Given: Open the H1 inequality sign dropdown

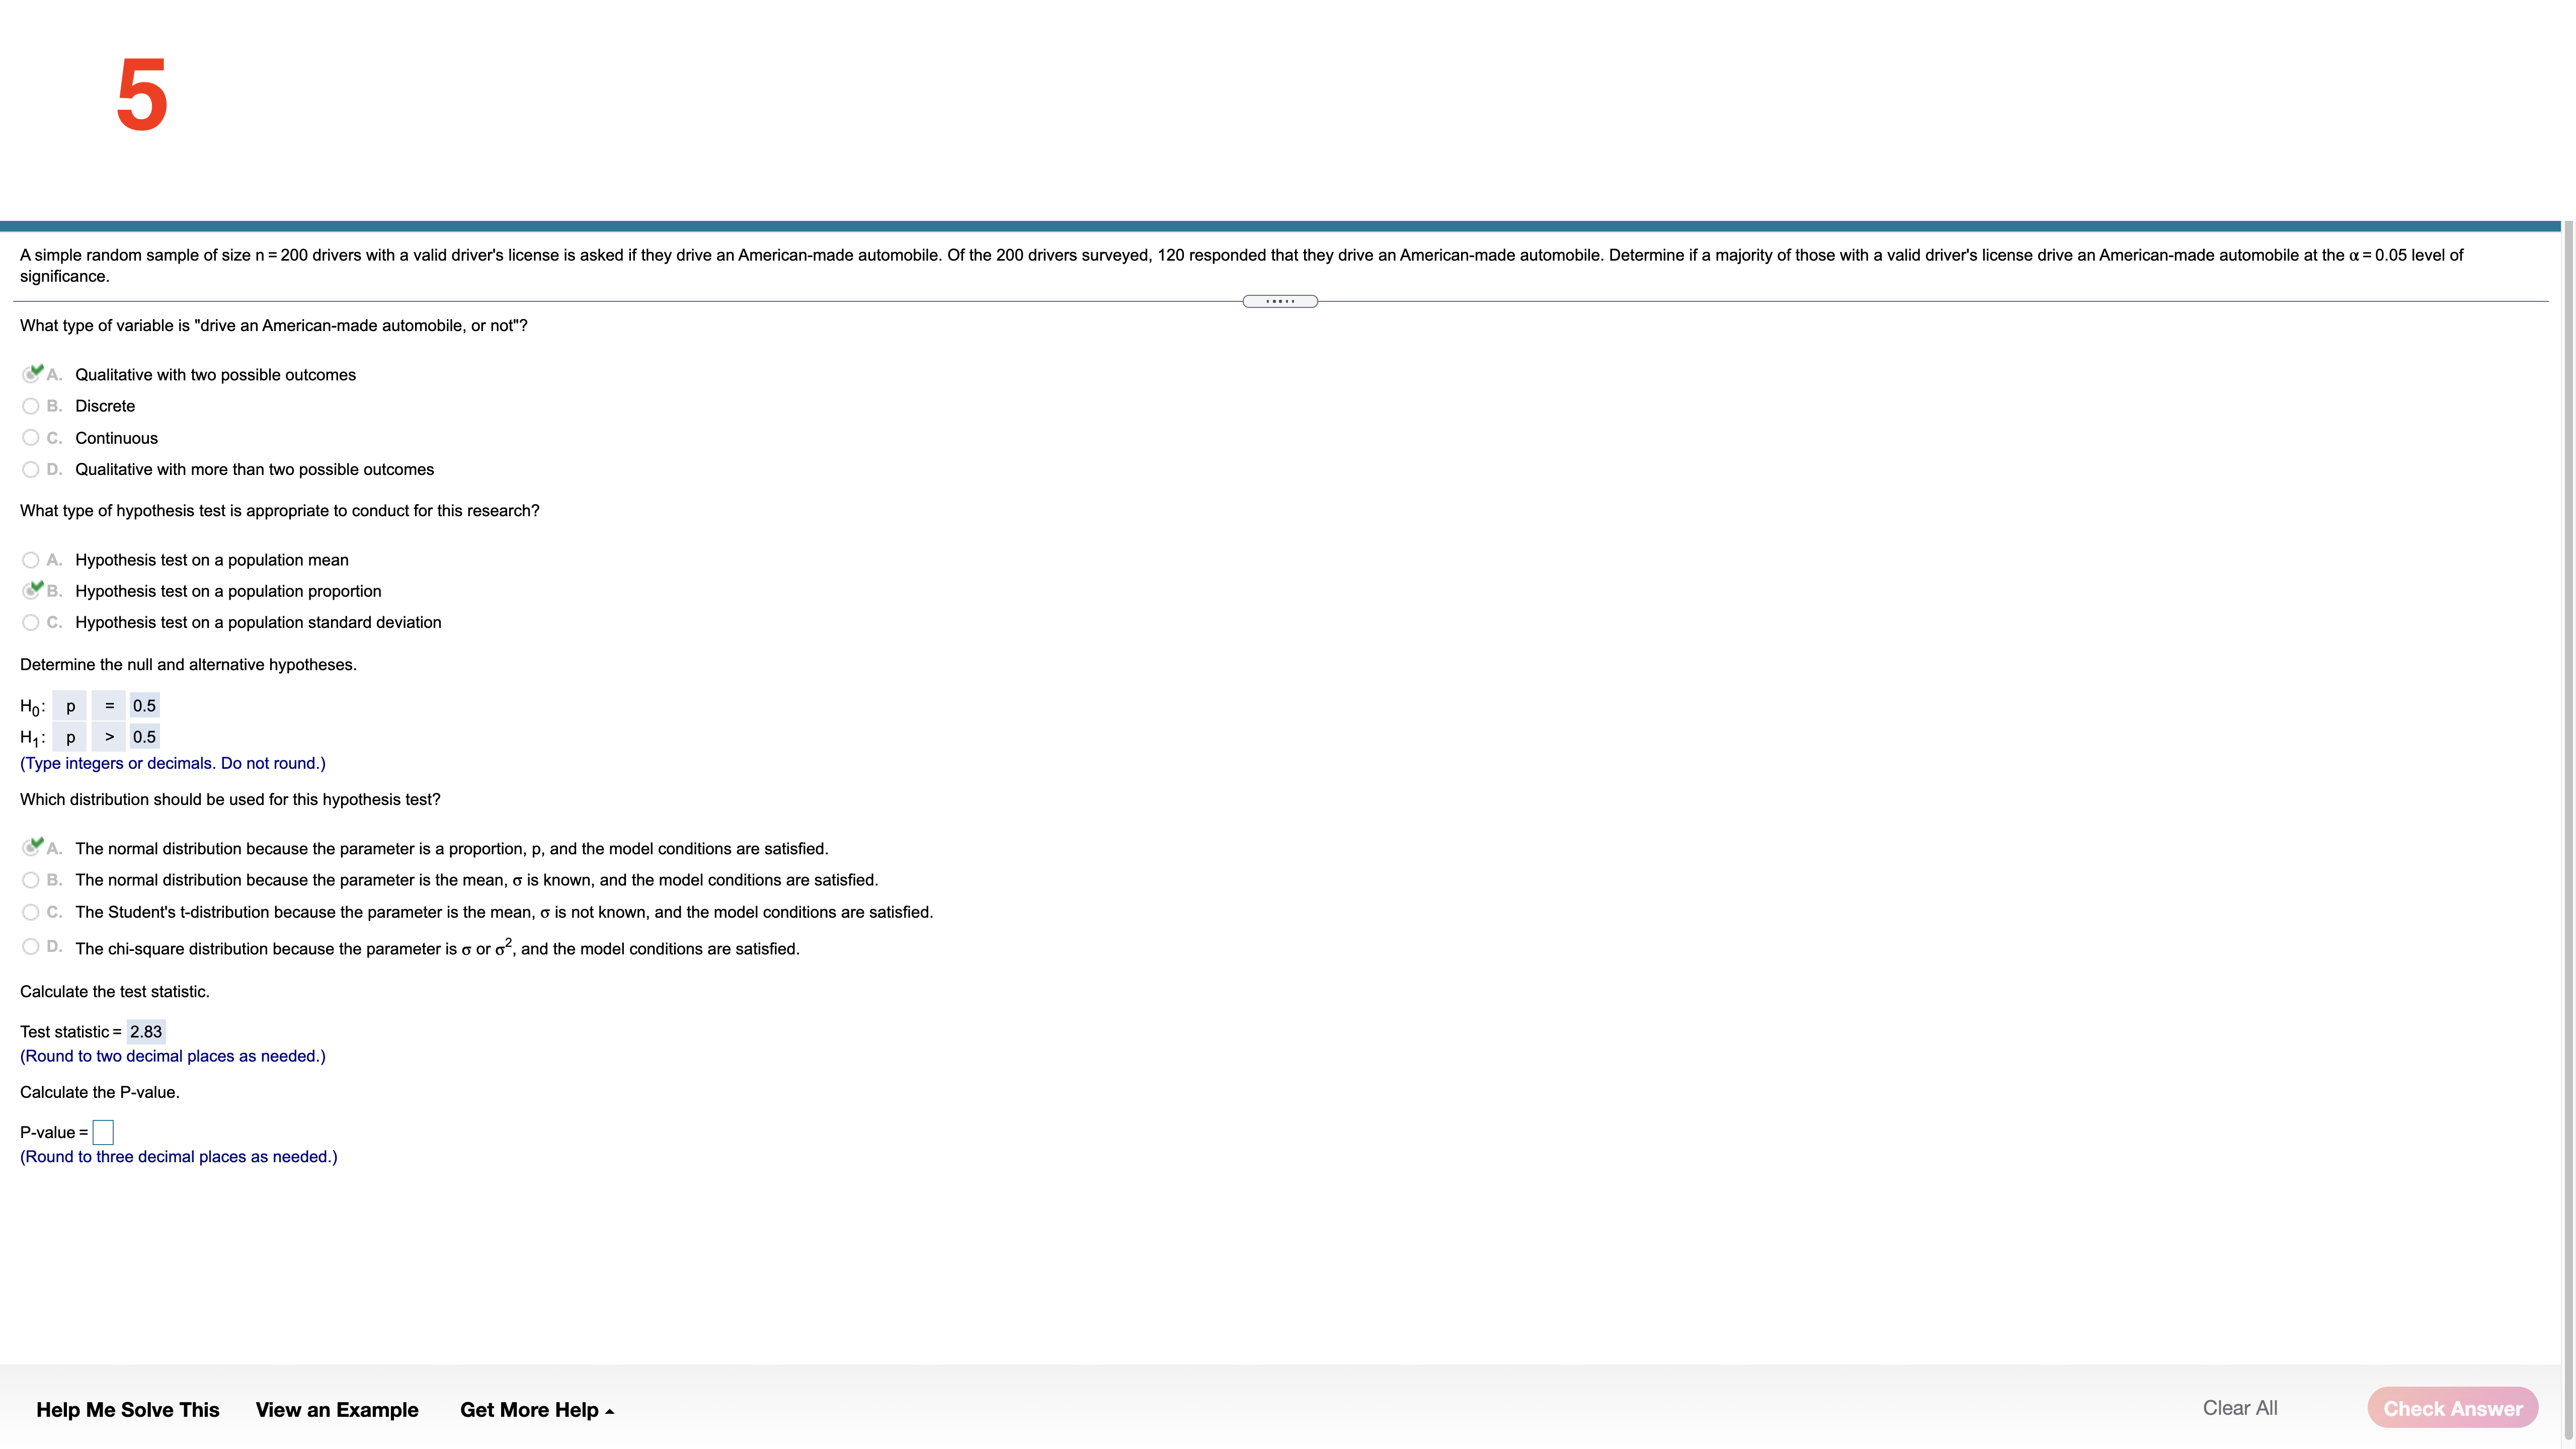Looking at the screenshot, I should (109, 737).
